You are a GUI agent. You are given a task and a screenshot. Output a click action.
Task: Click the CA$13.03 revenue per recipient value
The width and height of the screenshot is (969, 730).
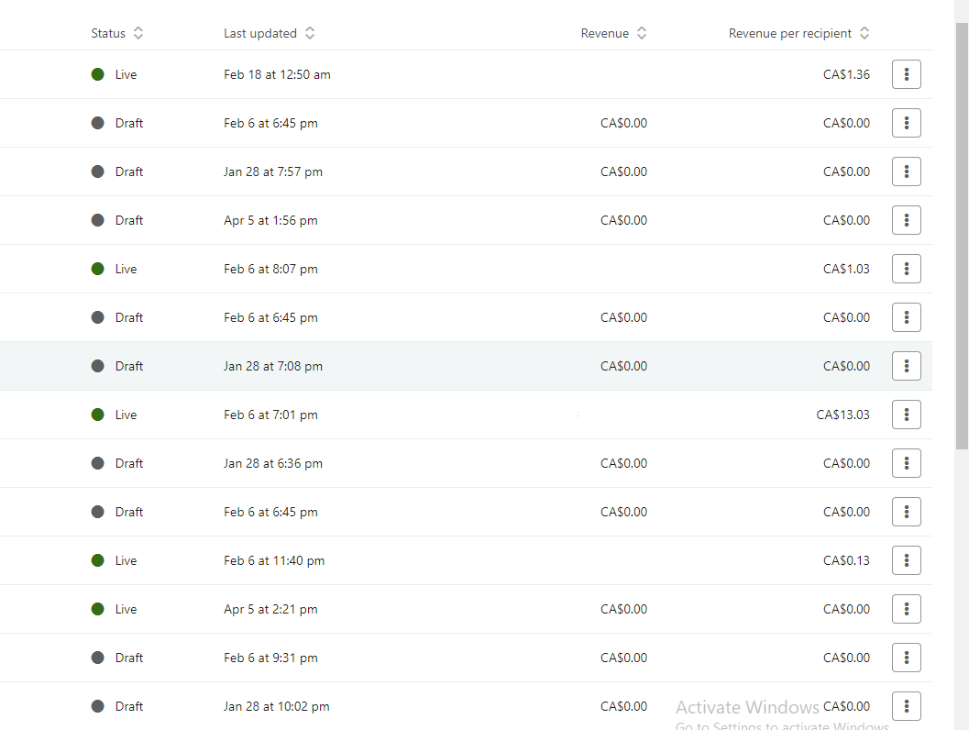click(842, 415)
